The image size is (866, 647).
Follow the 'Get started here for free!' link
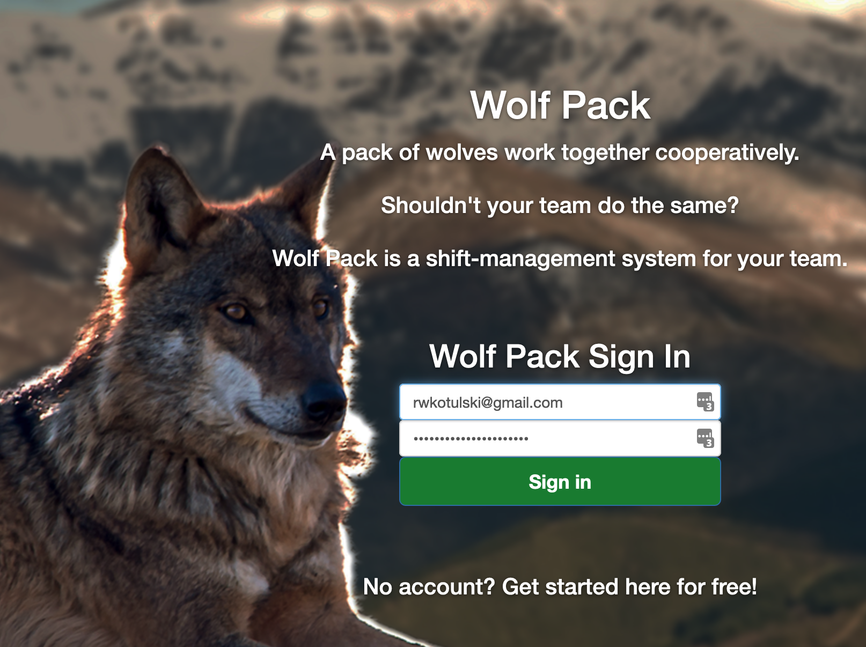pos(629,586)
